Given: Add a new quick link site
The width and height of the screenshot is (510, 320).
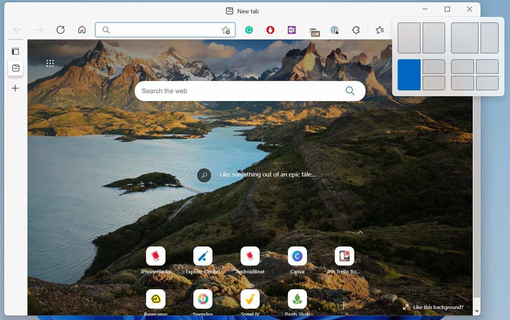Looking at the screenshot, I should (x=344, y=305).
